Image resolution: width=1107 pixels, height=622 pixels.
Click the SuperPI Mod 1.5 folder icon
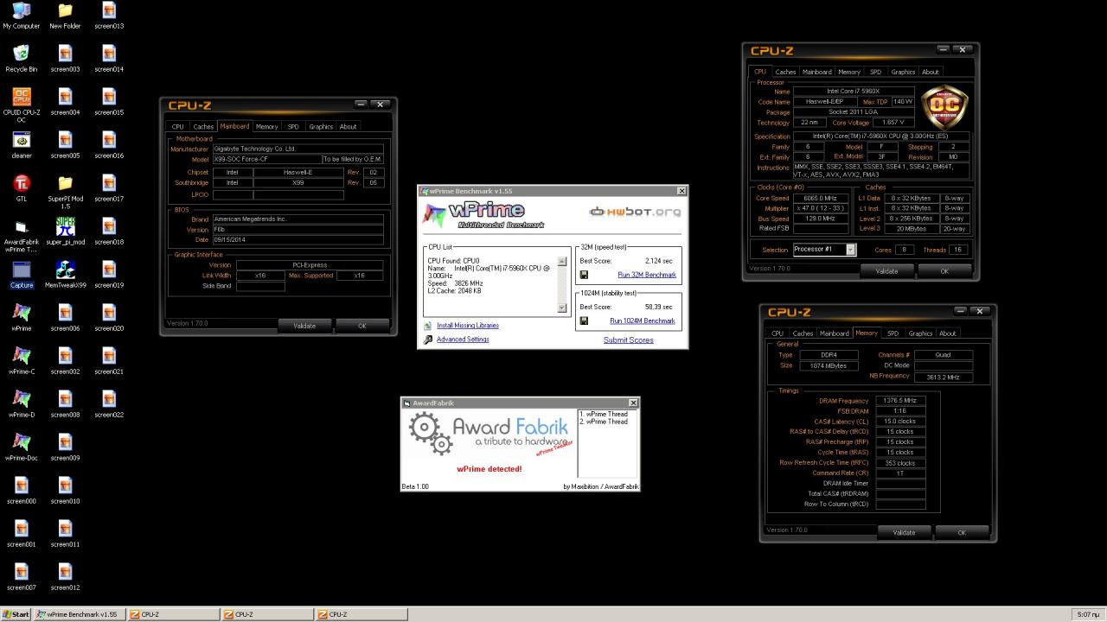[65, 183]
